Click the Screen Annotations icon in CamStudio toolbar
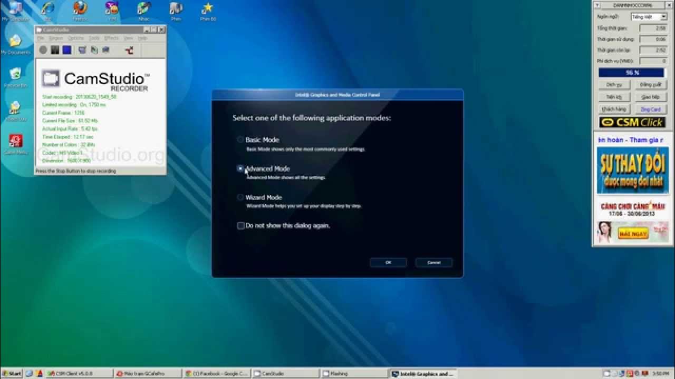The width and height of the screenshot is (675, 379). 105,50
